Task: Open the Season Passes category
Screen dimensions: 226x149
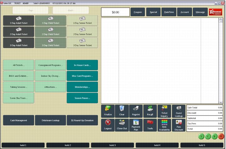Action: tap(82, 98)
